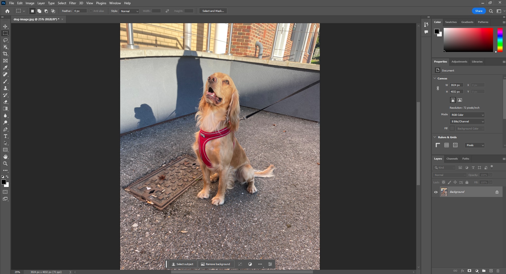The width and height of the screenshot is (506, 274).
Task: Click the rainbow hue slider strip
Action: (500, 40)
